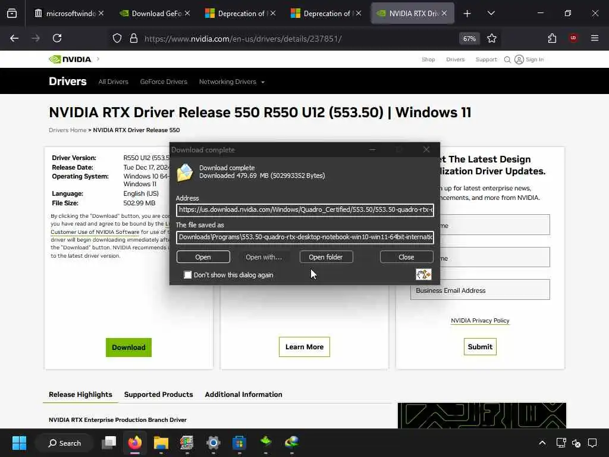
Task: Click the drag-and-drop hand icon in dialog
Action: (423, 274)
